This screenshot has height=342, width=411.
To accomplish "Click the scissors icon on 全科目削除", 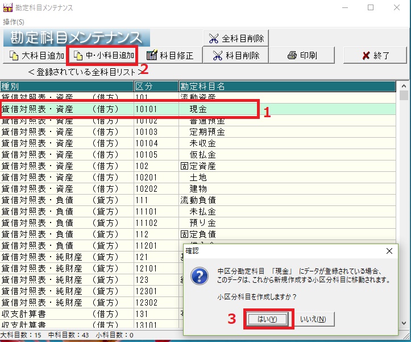I will point(214,39).
